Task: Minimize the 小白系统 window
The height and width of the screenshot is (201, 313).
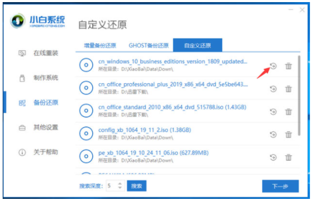Action: click(x=291, y=10)
